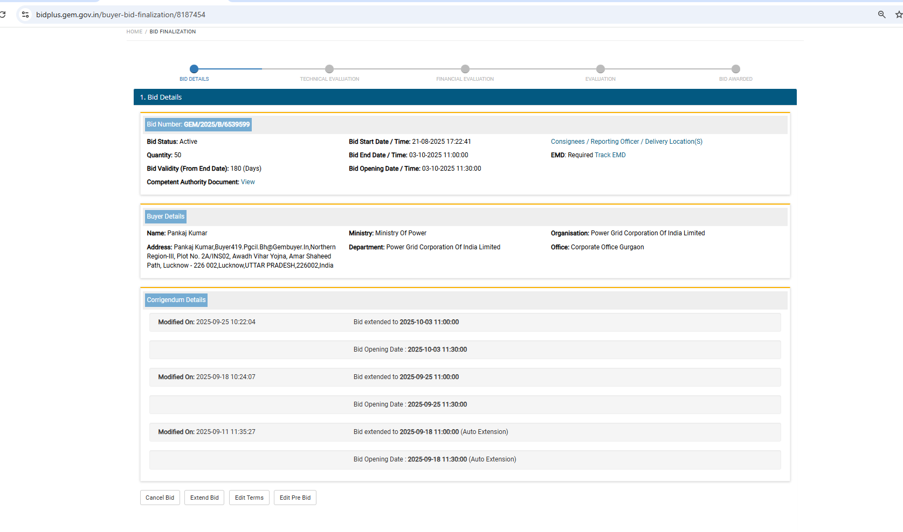The width and height of the screenshot is (903, 532).
Task: Click the Track EMD link
Action: [610, 155]
